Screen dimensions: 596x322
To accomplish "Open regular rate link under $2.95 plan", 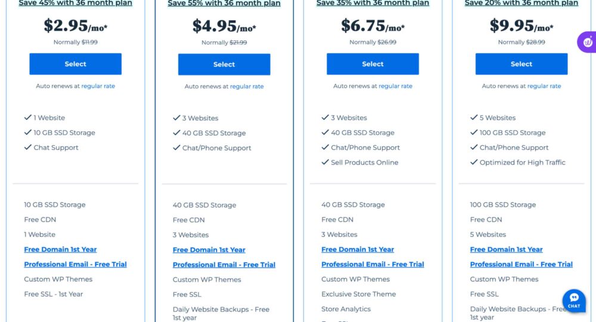I will [x=98, y=86].
